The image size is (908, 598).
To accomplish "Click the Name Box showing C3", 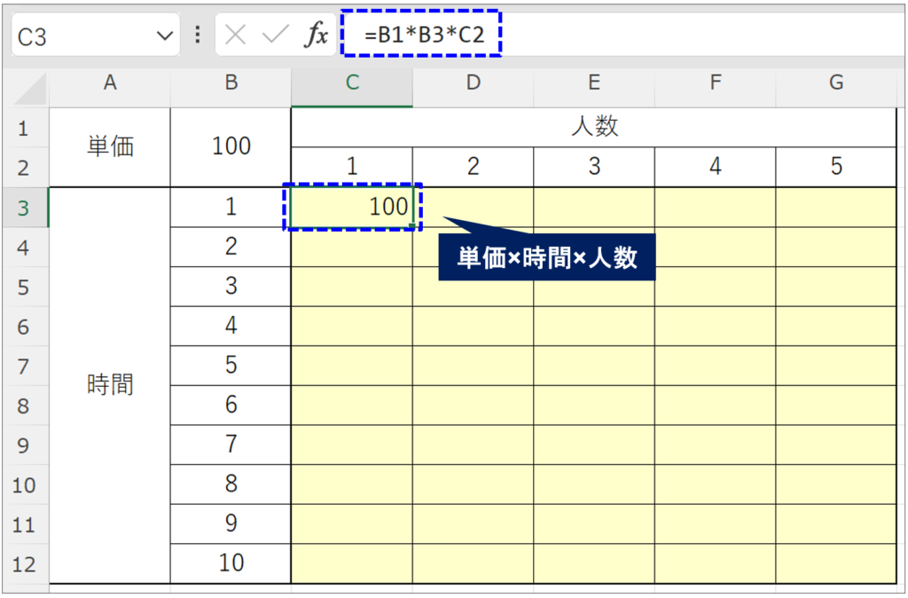I will tap(96, 35).
